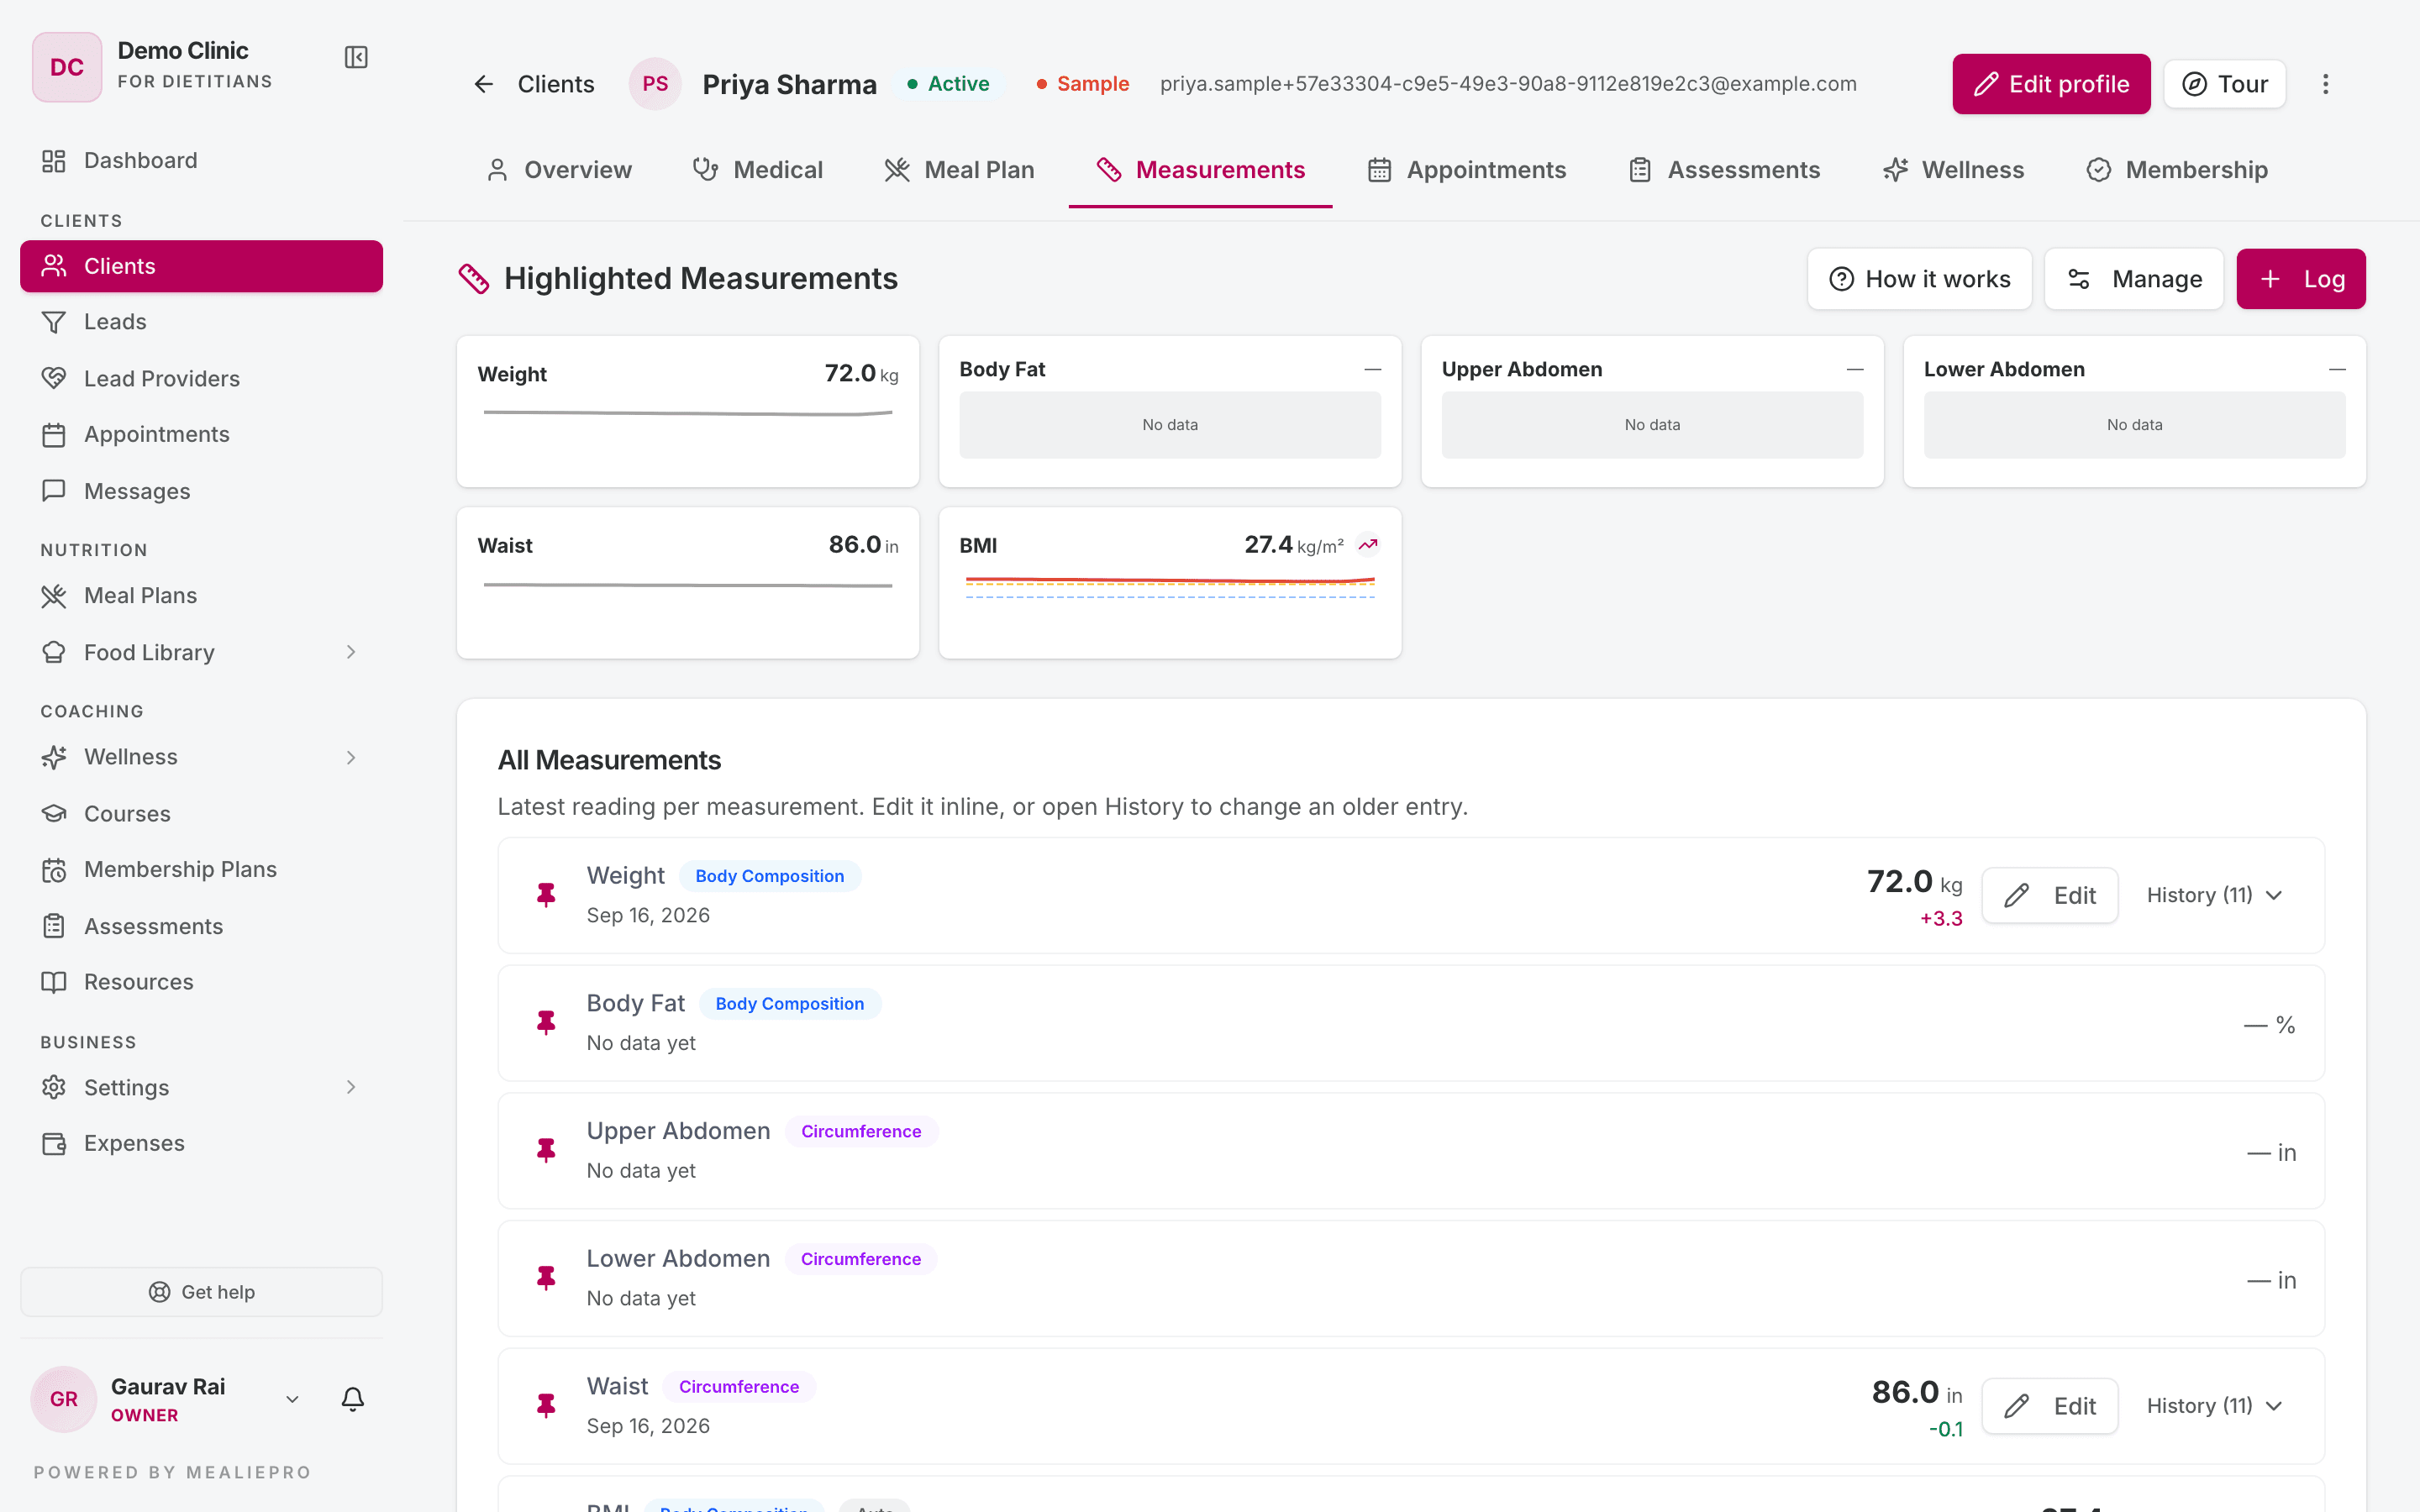
Task: Click the Edit profile button
Action: (2051, 84)
